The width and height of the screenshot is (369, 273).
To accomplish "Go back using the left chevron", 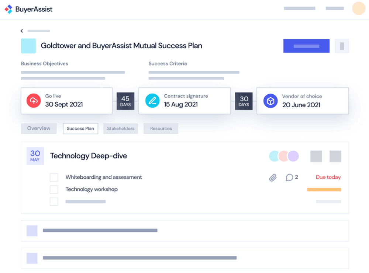I will point(22,31).
